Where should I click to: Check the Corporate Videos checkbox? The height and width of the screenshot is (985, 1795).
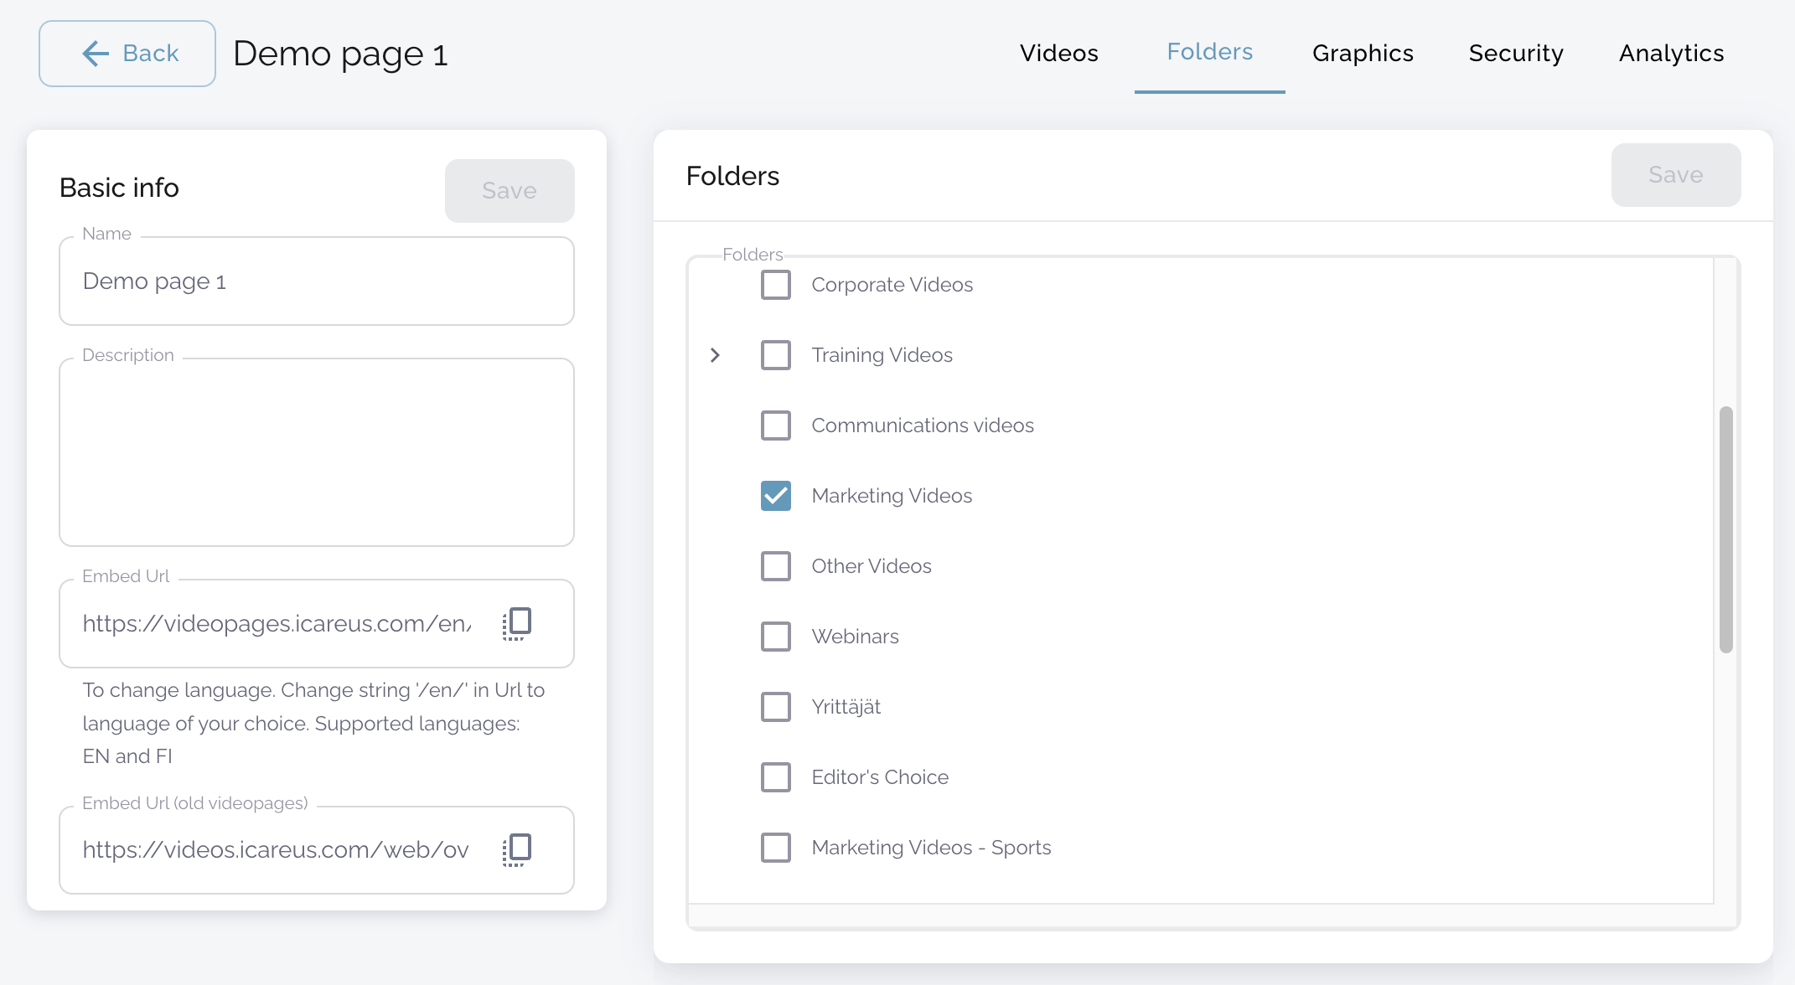[x=776, y=285]
